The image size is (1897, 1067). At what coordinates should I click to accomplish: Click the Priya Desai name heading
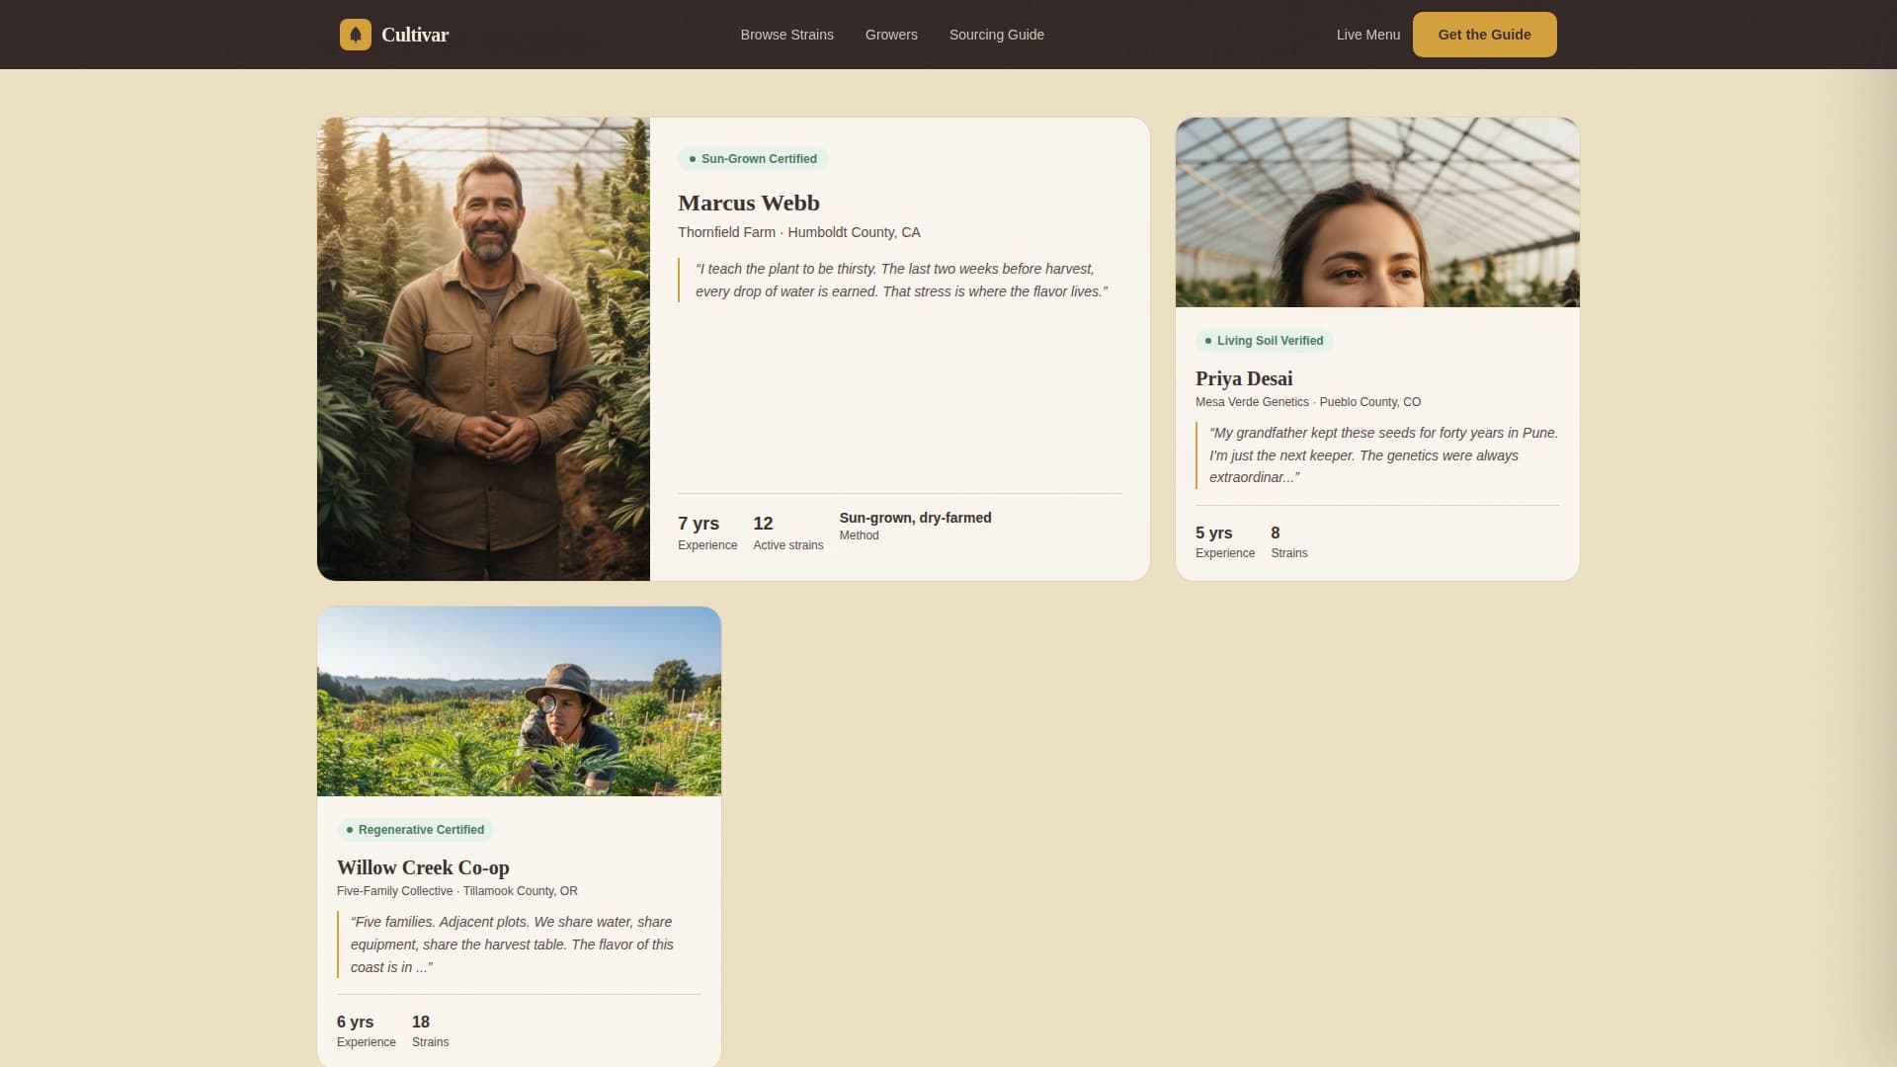1244,379
